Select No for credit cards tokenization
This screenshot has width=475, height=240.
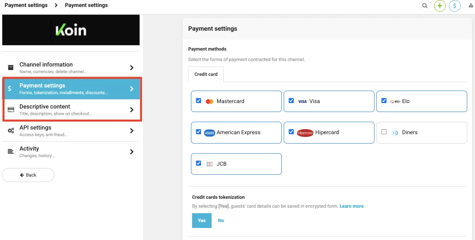(221, 221)
